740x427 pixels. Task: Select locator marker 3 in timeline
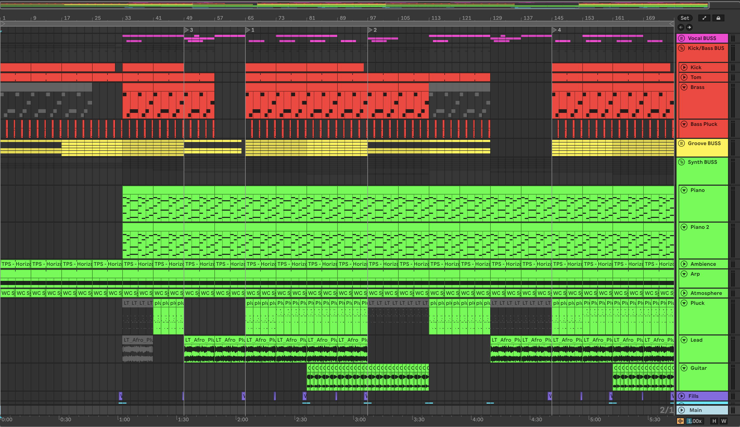tap(186, 30)
